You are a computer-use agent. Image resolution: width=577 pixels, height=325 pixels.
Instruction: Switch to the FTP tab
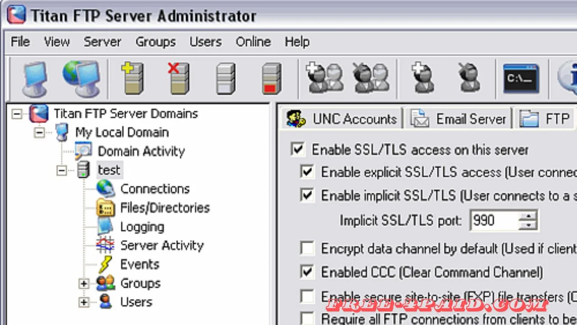pos(545,119)
